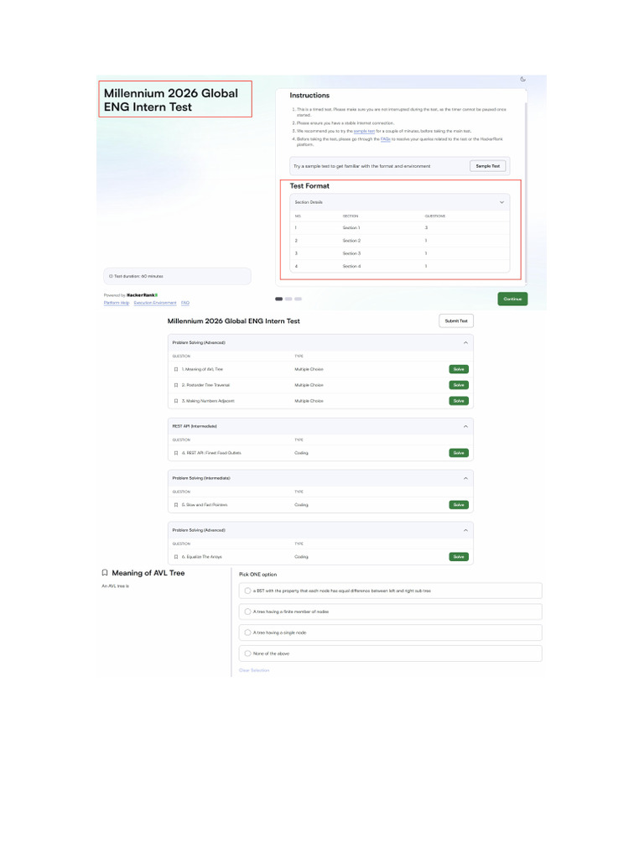Bookmark question 6 Equalize The Arrays
The height and width of the screenshot is (859, 644).
(176, 557)
